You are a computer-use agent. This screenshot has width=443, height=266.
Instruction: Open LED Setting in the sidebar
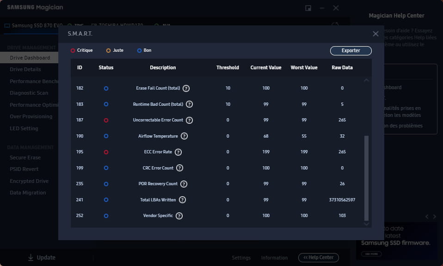point(24,129)
